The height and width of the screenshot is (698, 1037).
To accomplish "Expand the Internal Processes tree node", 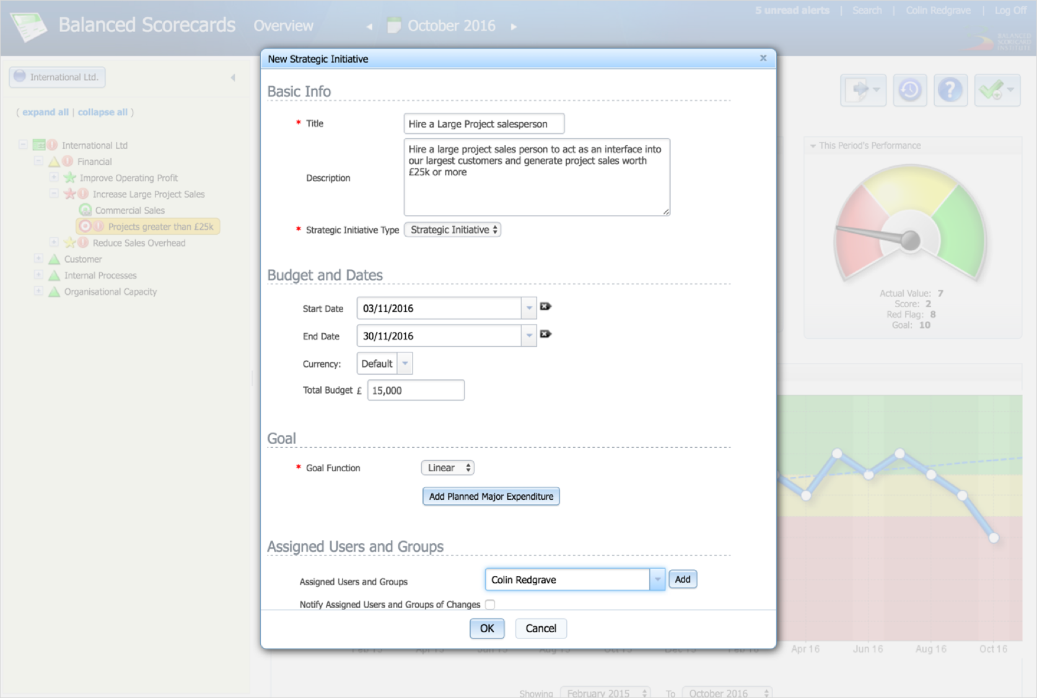I will point(38,274).
